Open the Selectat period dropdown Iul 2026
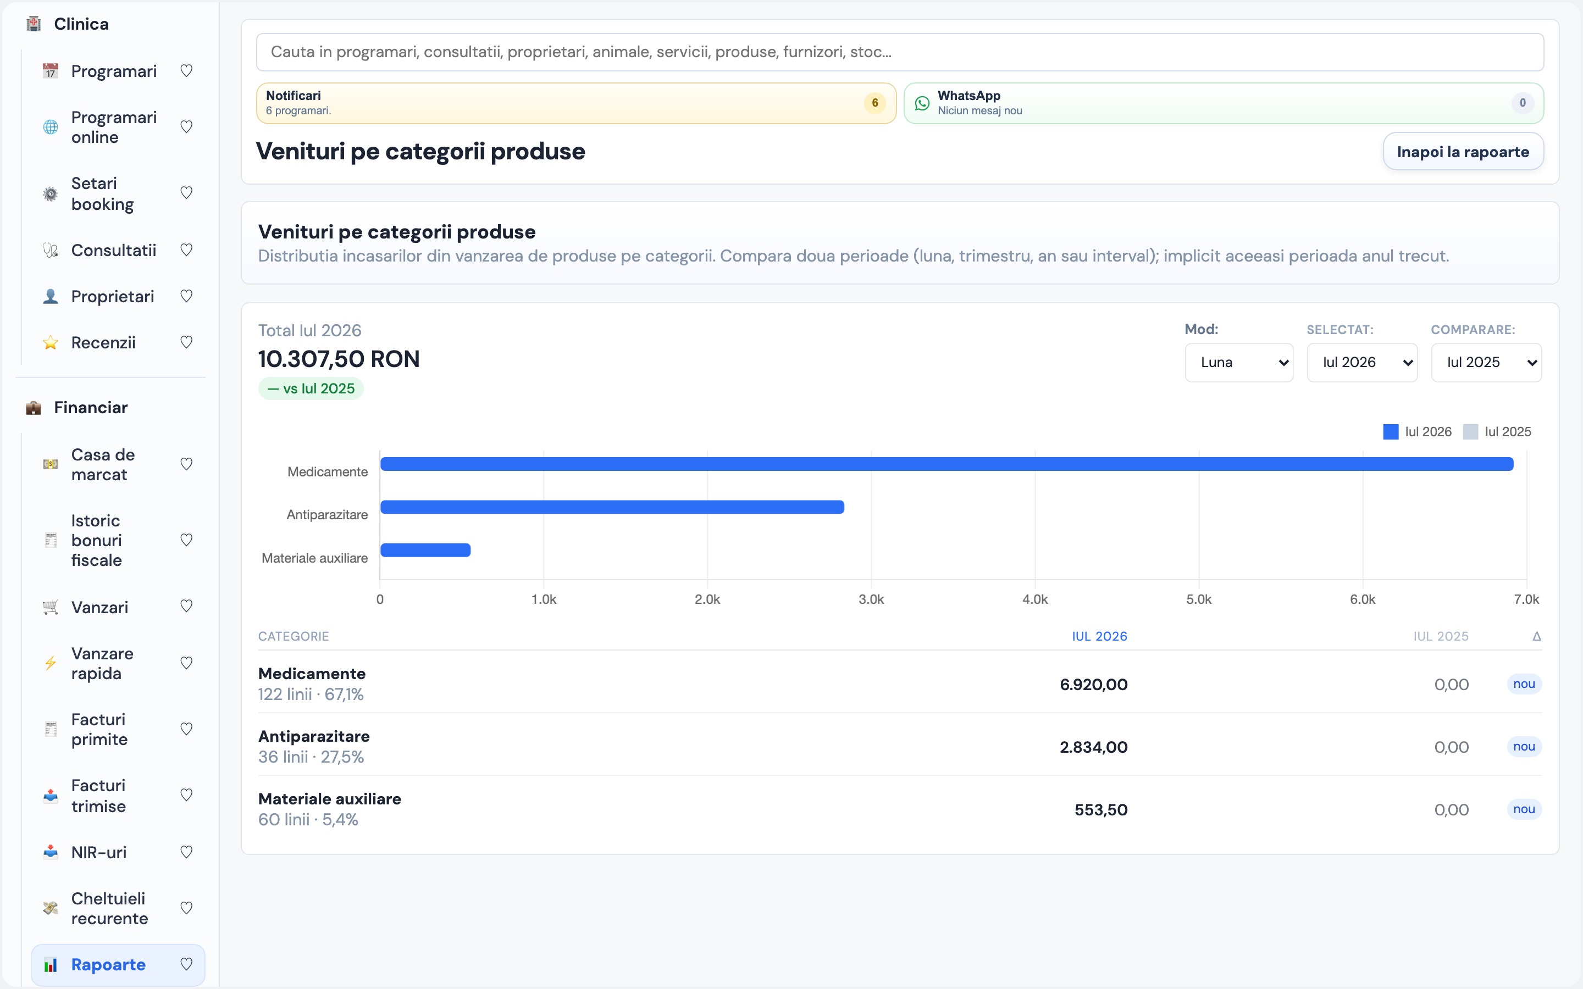This screenshot has height=989, width=1583. pos(1362,363)
